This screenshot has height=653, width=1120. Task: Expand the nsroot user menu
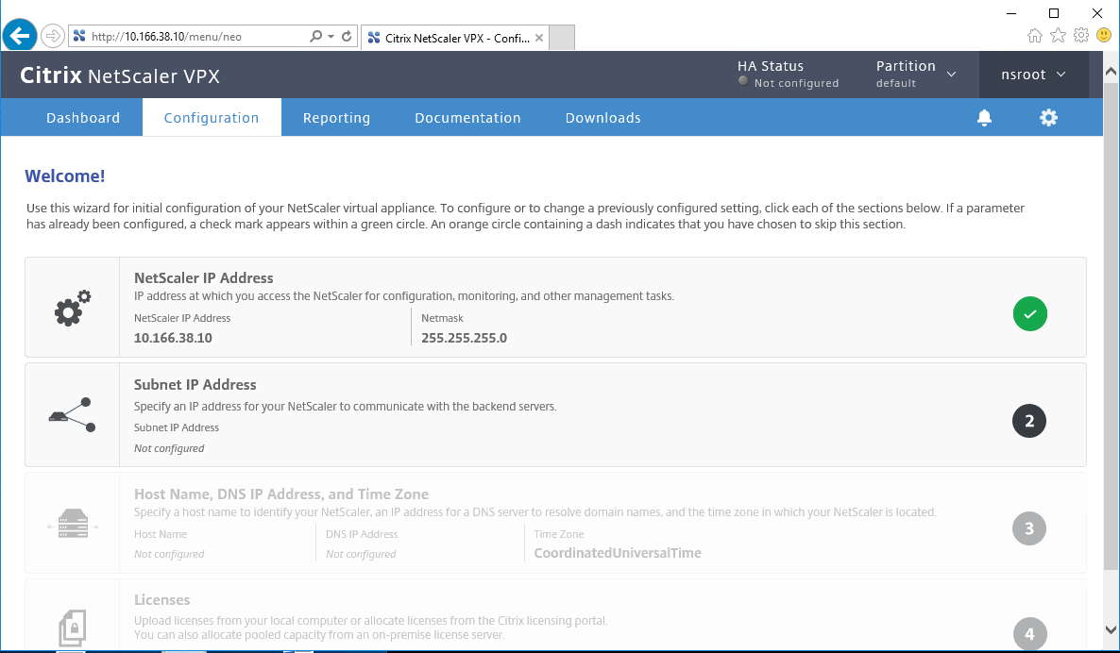tap(1033, 74)
